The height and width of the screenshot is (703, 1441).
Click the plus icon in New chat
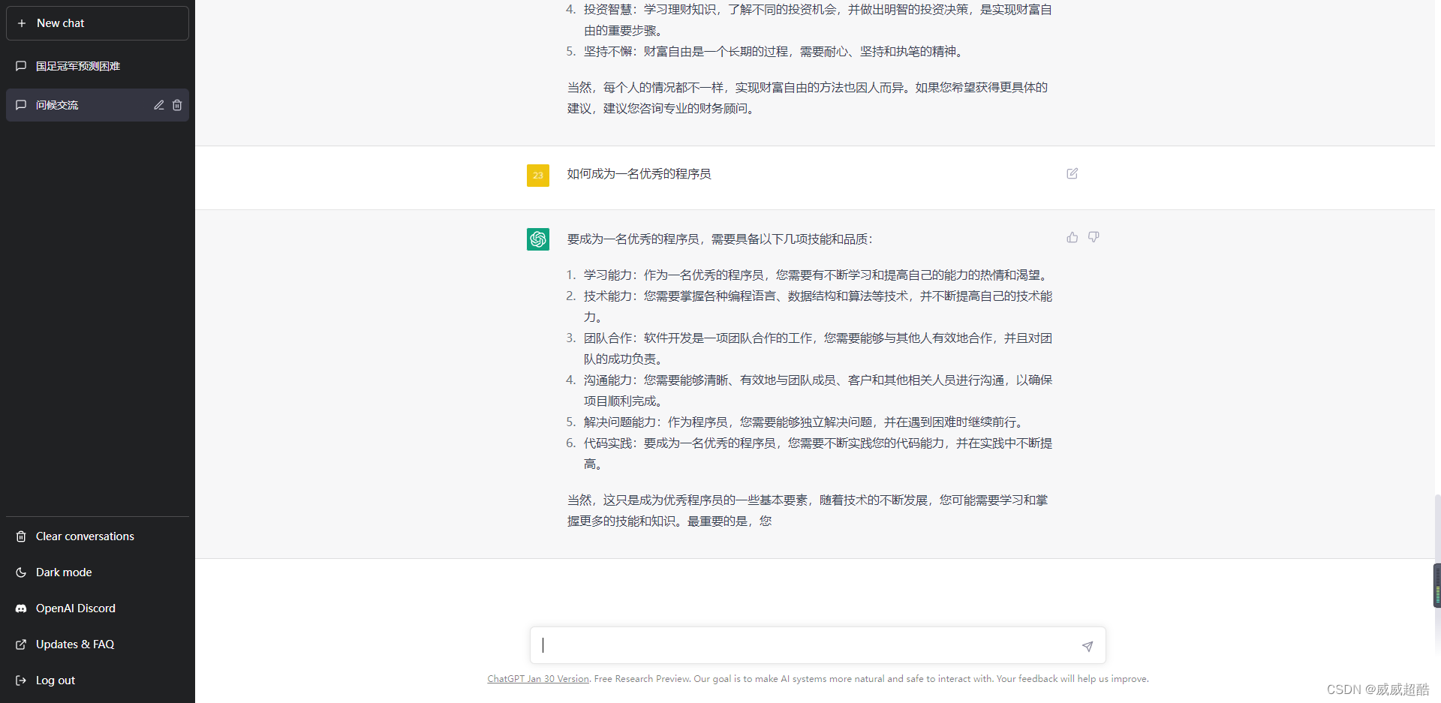pos(22,23)
